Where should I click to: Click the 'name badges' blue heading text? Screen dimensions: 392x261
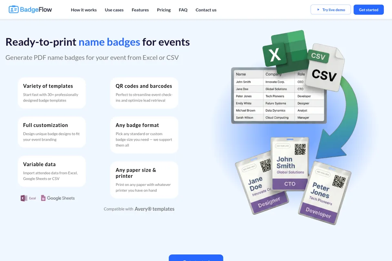[x=109, y=42]
